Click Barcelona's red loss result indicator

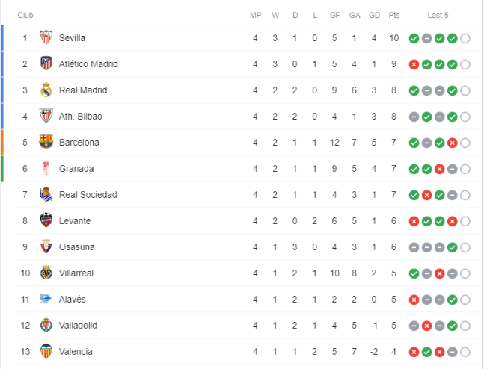pyautogui.click(x=452, y=143)
